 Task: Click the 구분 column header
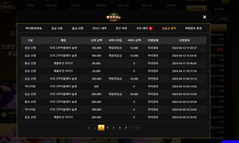coord(30,40)
